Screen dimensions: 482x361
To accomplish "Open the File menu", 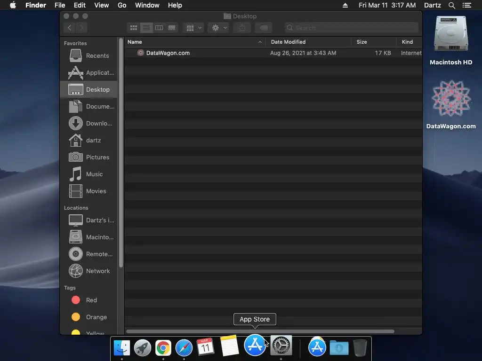I will 60,5.
